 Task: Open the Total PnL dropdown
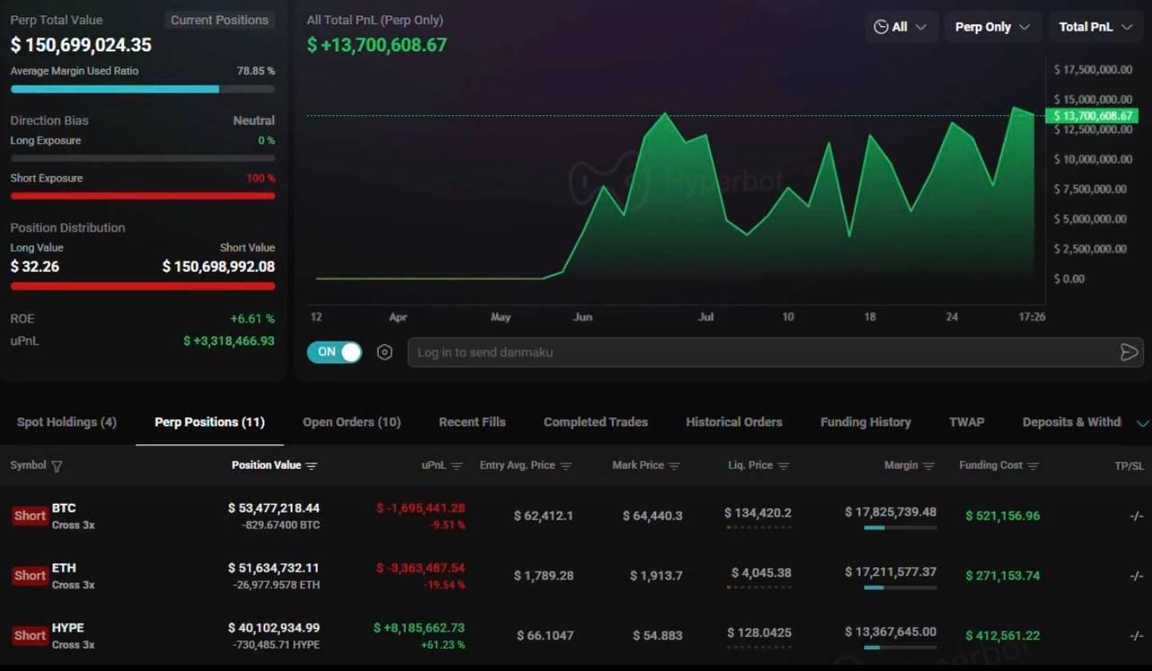tap(1095, 27)
